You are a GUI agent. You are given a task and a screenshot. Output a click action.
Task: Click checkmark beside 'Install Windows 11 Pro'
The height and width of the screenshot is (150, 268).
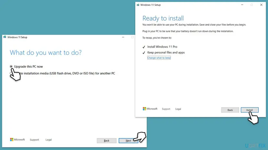click(144, 47)
